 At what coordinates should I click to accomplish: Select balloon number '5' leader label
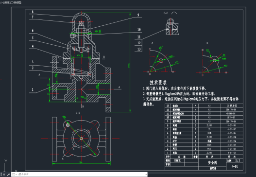[x=33, y=38]
